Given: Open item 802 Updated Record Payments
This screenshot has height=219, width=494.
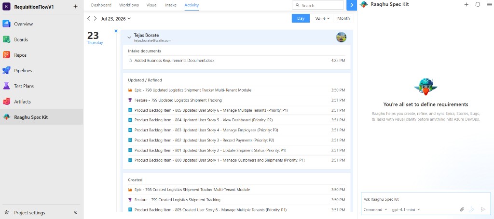Looking at the screenshot, I should 236,140.
